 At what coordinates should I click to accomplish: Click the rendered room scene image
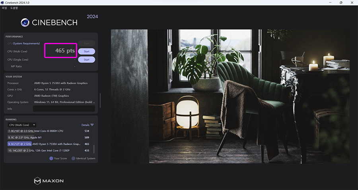pos(230,96)
